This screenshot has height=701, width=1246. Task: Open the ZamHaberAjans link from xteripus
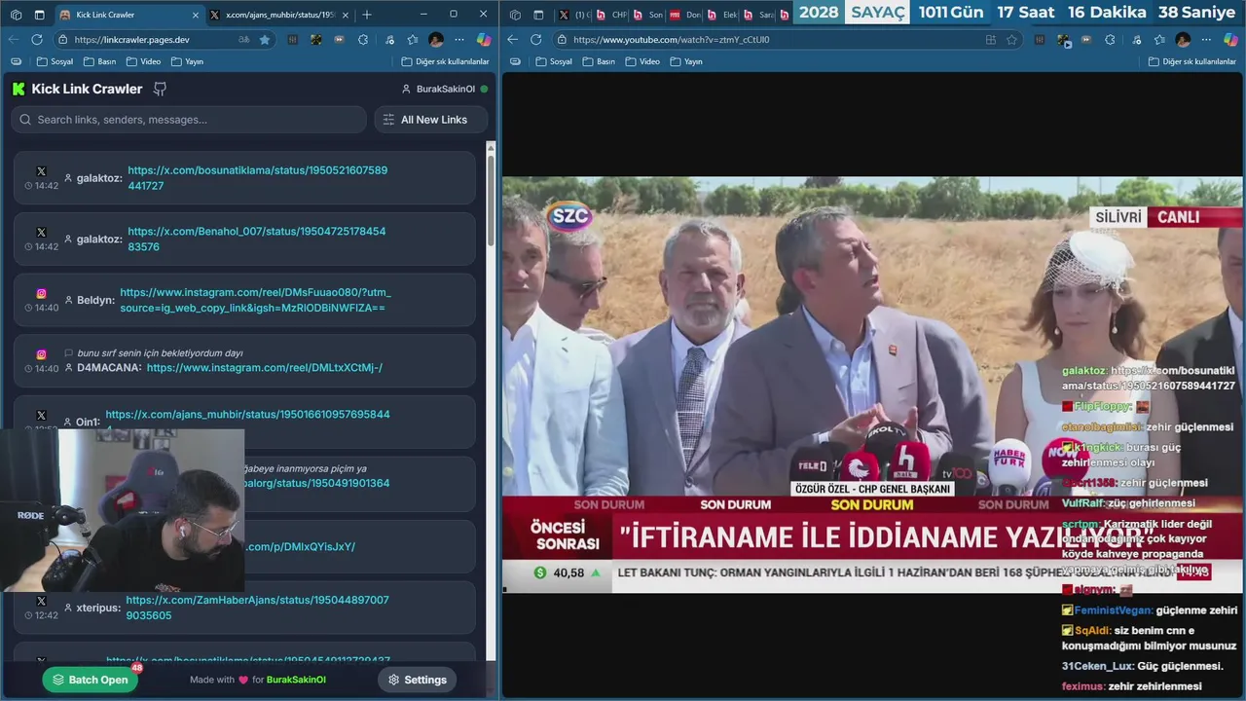pos(257,608)
